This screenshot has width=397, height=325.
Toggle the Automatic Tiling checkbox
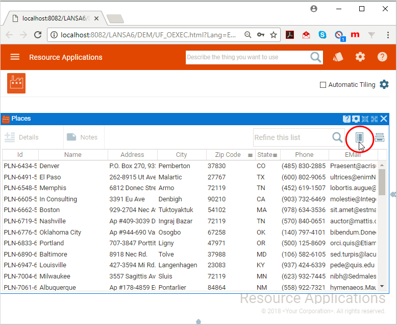[x=323, y=85]
